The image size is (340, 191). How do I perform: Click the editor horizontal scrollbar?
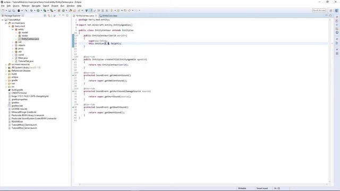point(203,185)
